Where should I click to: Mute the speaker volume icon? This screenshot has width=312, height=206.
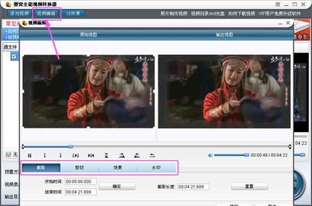pyautogui.click(x=210, y=155)
